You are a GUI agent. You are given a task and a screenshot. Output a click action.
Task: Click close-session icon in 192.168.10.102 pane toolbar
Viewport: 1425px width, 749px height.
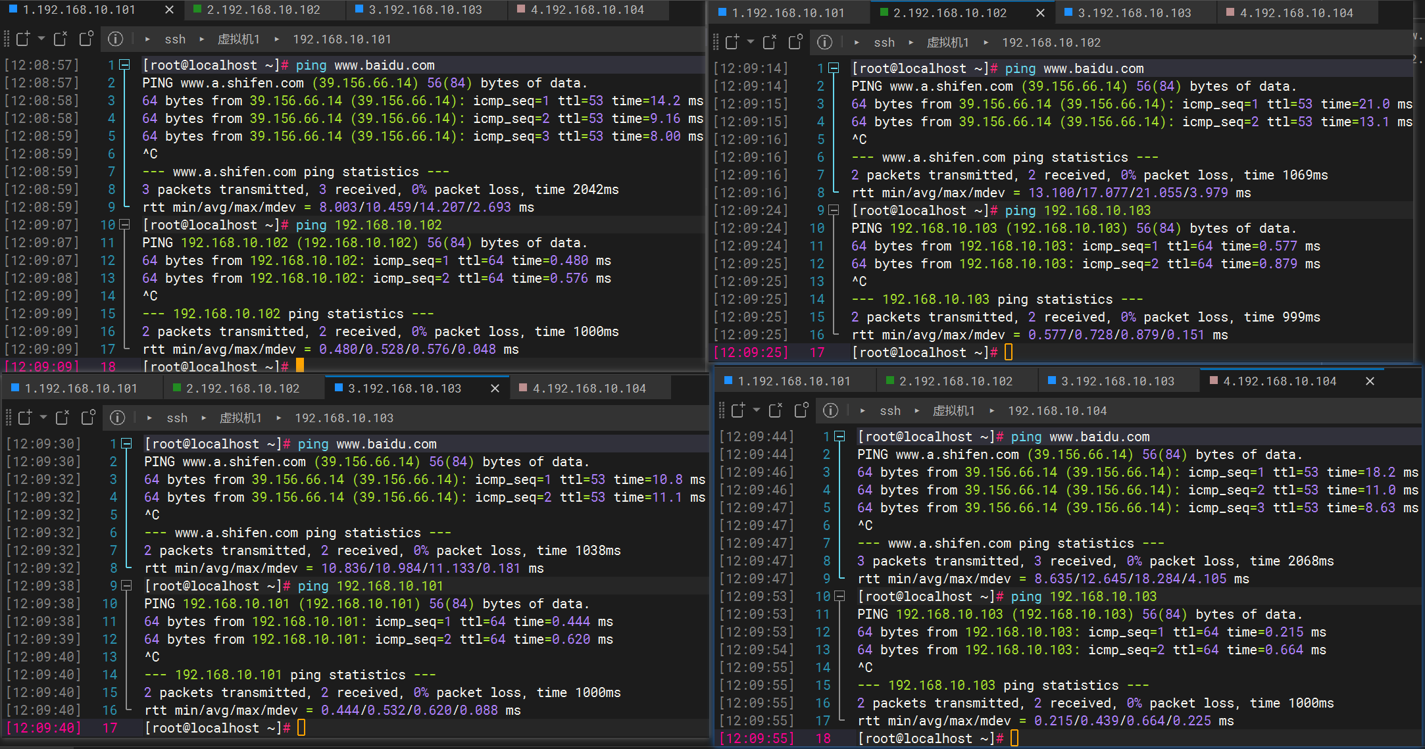[x=770, y=43]
